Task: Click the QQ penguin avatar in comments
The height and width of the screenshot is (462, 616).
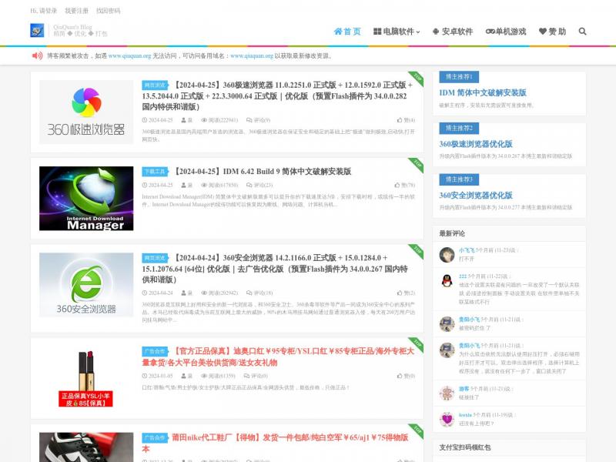Action: pos(446,280)
